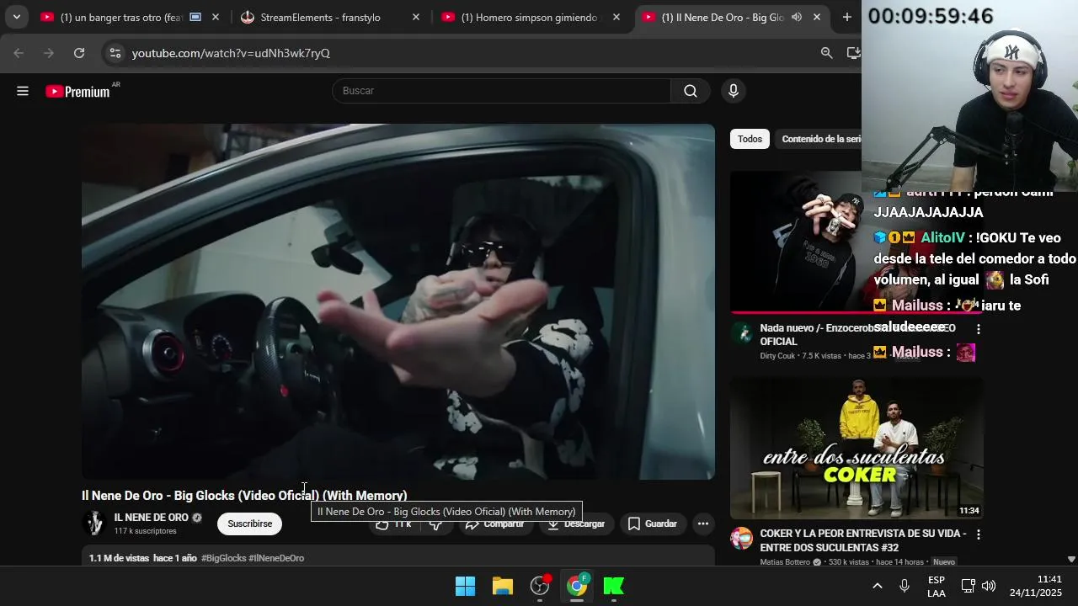
Task: Open Matias Bottero channel avatar
Action: coord(742,539)
